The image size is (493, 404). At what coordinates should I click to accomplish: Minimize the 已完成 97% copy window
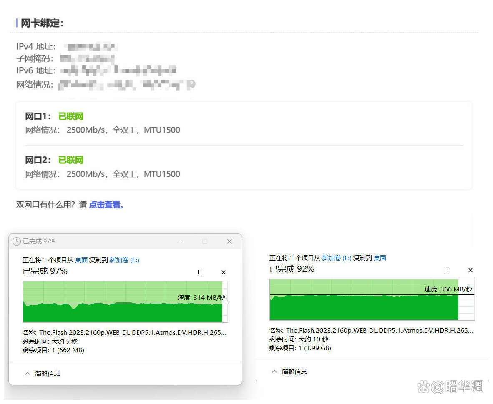[181, 241]
